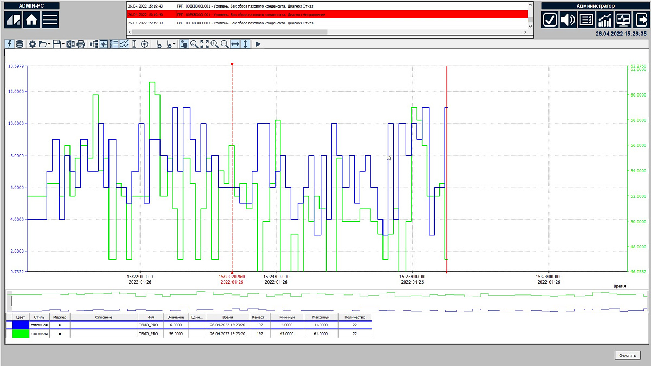
Task: Expand the open folder dropdown arrow
Action: click(x=49, y=44)
